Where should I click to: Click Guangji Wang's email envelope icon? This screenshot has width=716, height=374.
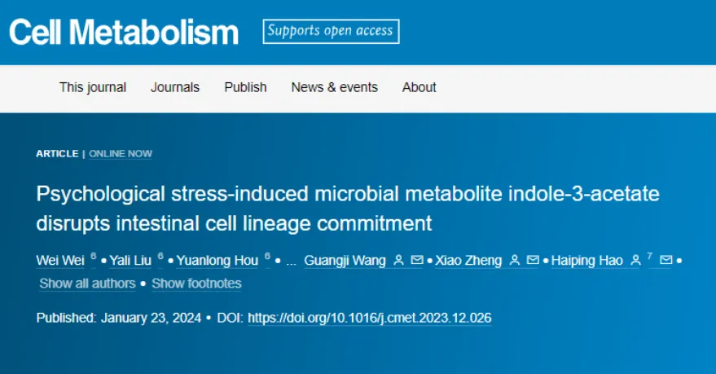point(417,260)
